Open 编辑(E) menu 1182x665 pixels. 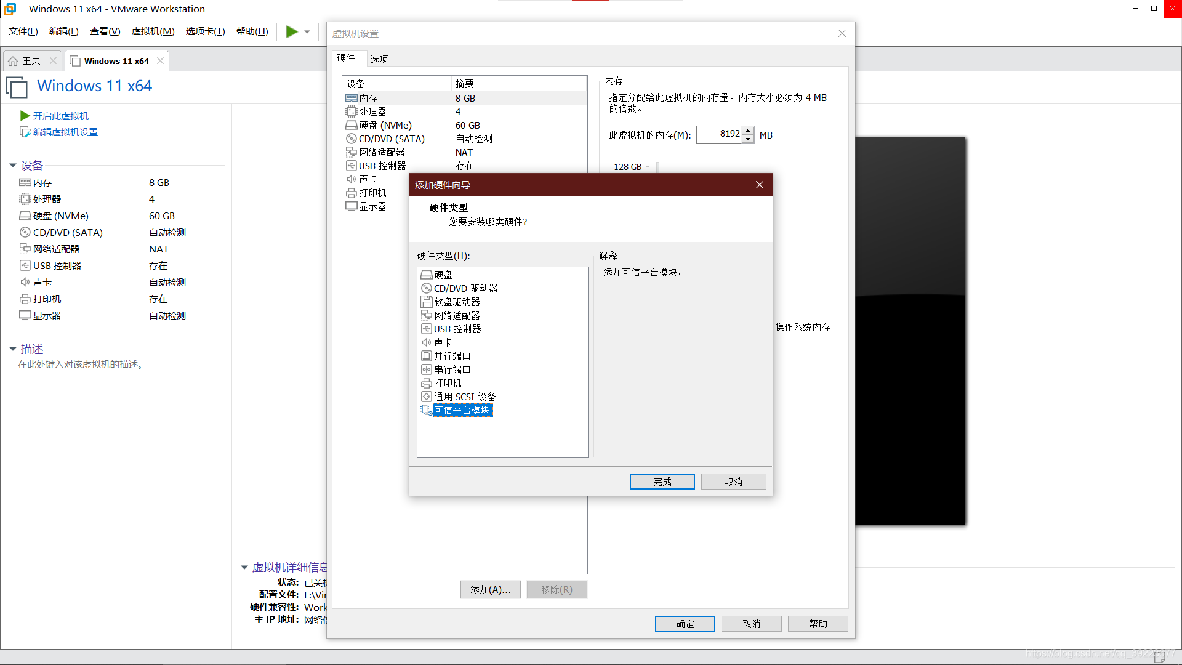[64, 31]
